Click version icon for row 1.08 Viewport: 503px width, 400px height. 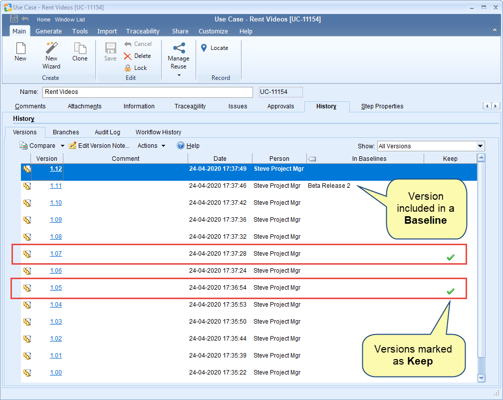click(27, 237)
